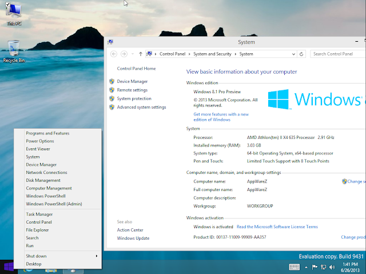
Task: Click Control Panel breadcrumb
Action: 172,54
